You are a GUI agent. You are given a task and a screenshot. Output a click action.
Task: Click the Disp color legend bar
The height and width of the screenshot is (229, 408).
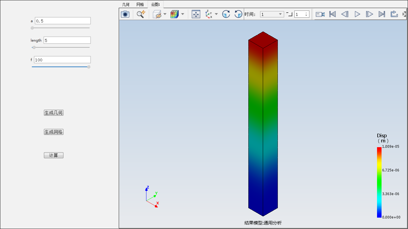[x=379, y=182]
